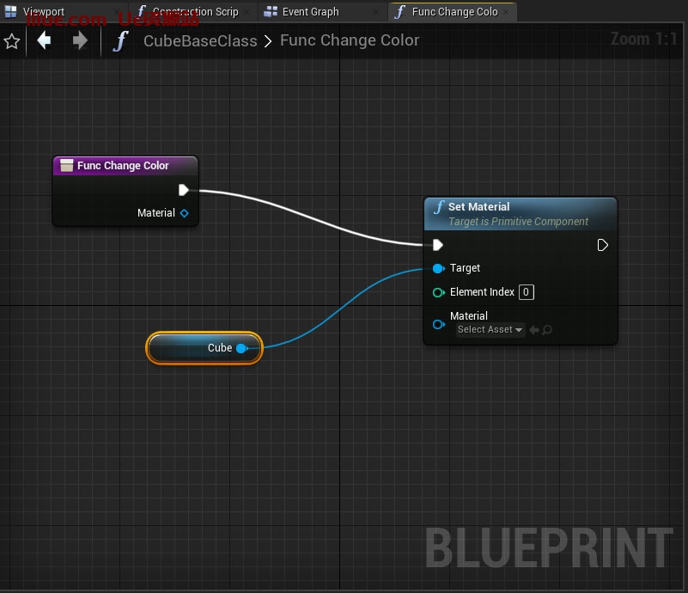Click the function icon beside the CubeBaseClass breadcrumb

coord(121,41)
